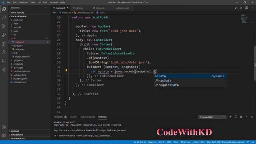256x144 pixels.
Task: Select terminal shell dropdown powershell
Action: [x=212, y=117]
